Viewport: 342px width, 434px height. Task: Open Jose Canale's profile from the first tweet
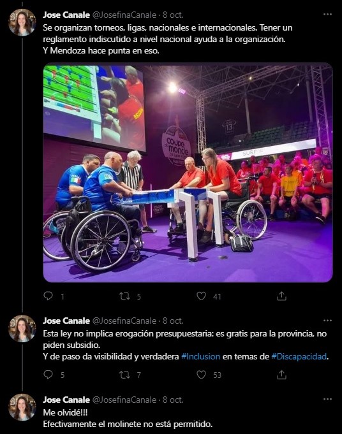pos(66,15)
